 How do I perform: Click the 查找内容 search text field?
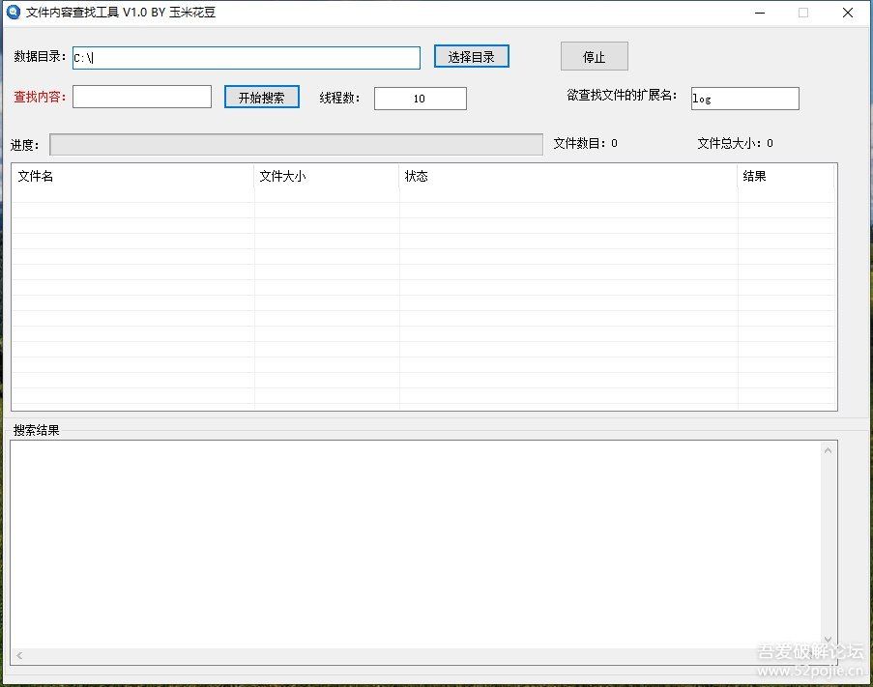click(141, 97)
